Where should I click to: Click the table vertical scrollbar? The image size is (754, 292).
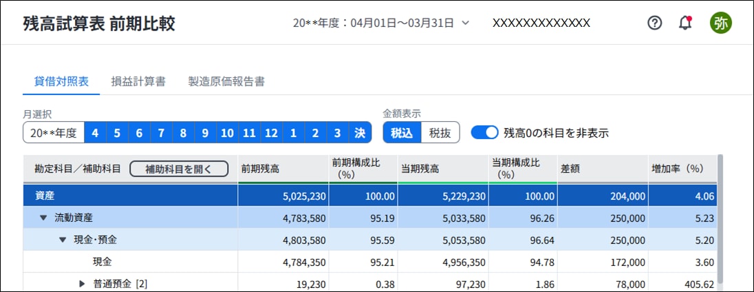pyautogui.click(x=720, y=219)
